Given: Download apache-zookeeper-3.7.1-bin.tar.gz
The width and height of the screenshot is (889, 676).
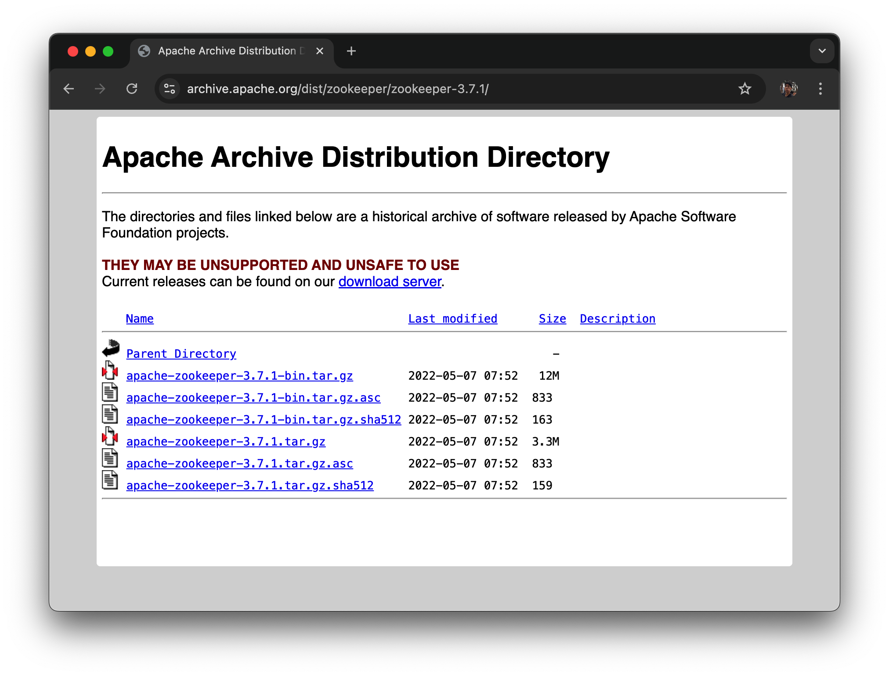Looking at the screenshot, I should tap(239, 376).
